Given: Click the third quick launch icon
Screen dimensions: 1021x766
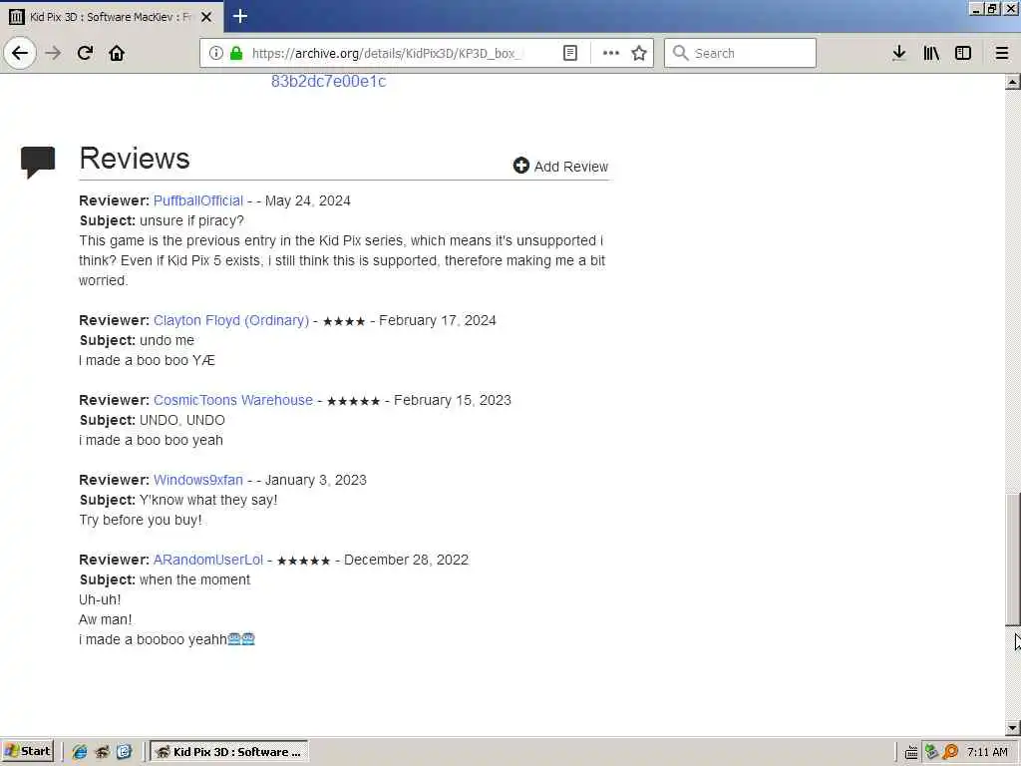Looking at the screenshot, I should click(x=124, y=752).
